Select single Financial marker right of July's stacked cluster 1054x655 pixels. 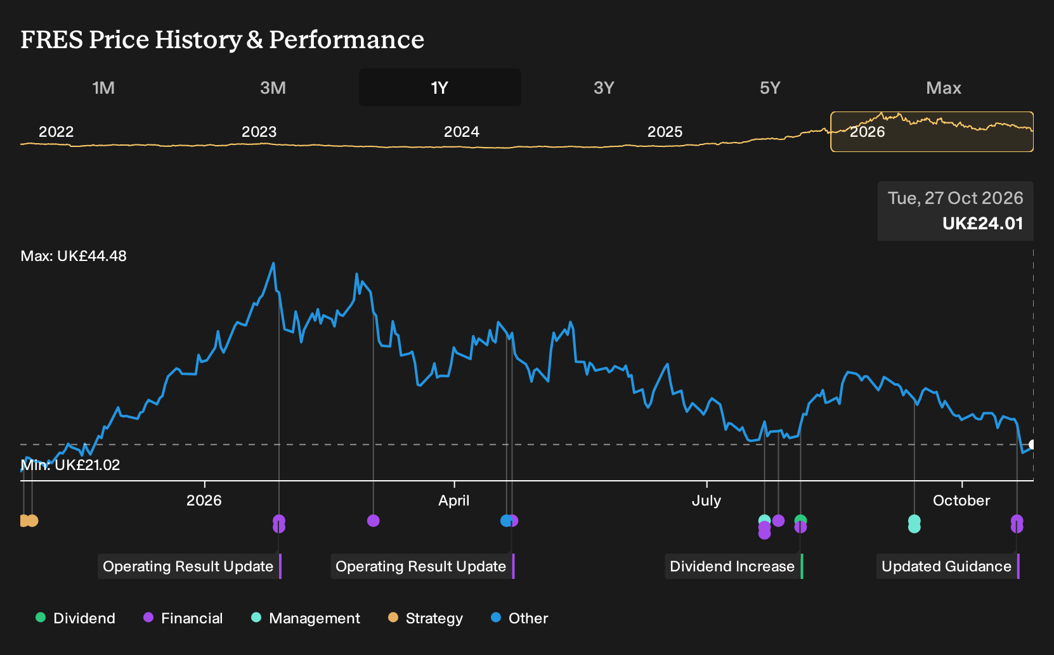click(779, 521)
